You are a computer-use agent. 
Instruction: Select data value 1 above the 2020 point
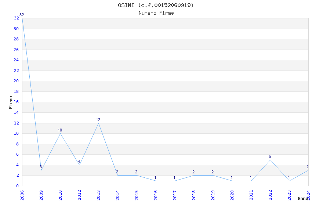click(232, 177)
